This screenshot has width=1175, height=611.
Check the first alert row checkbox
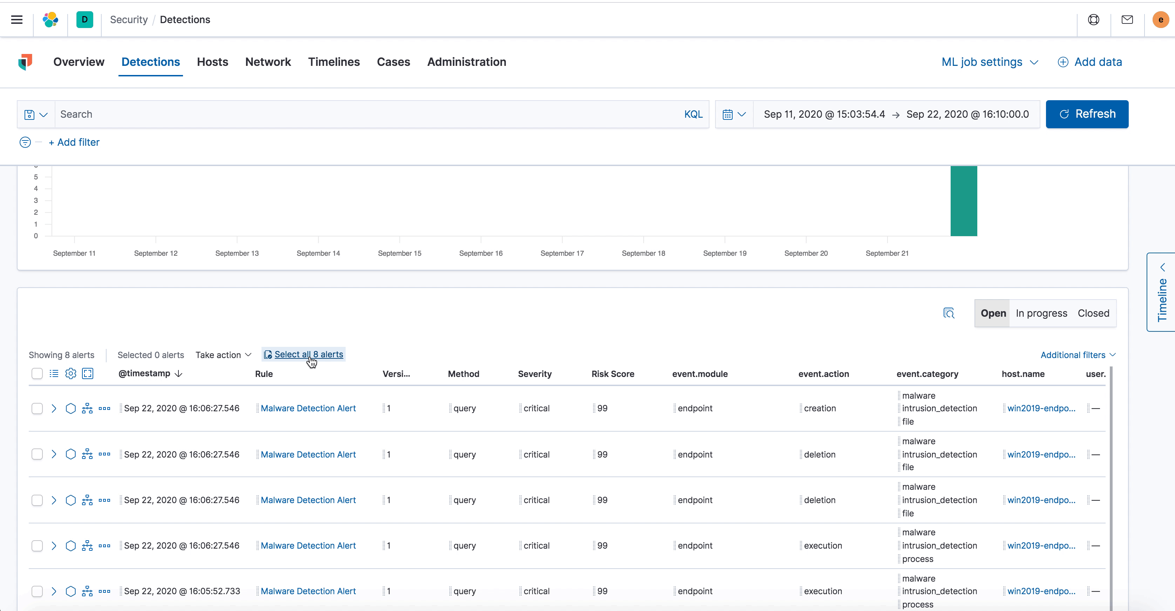37,408
